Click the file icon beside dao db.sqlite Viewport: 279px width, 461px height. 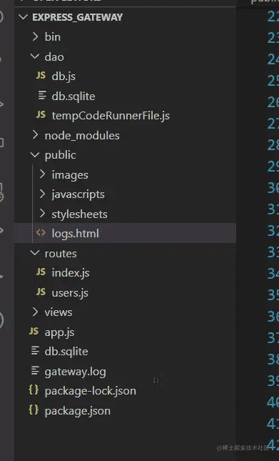pyautogui.click(x=42, y=95)
